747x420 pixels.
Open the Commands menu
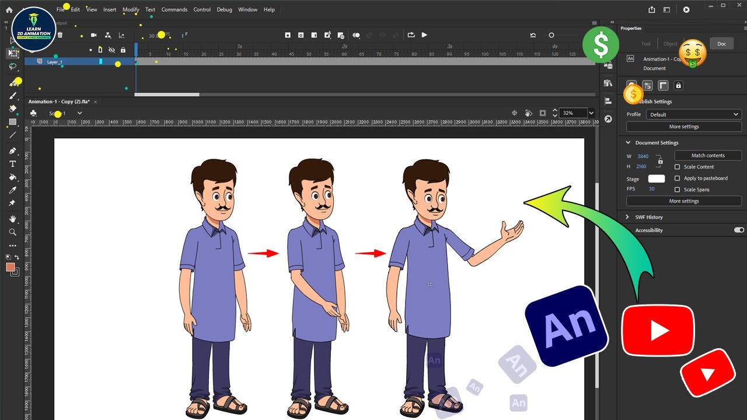pos(174,9)
